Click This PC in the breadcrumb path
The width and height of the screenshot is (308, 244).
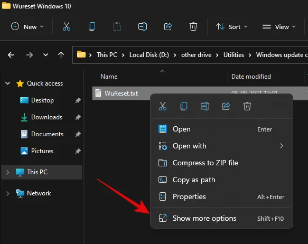click(107, 55)
